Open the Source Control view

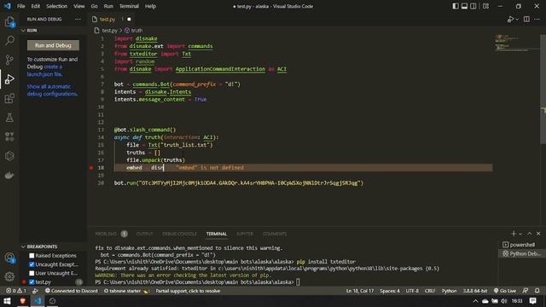pyautogui.click(x=9, y=60)
